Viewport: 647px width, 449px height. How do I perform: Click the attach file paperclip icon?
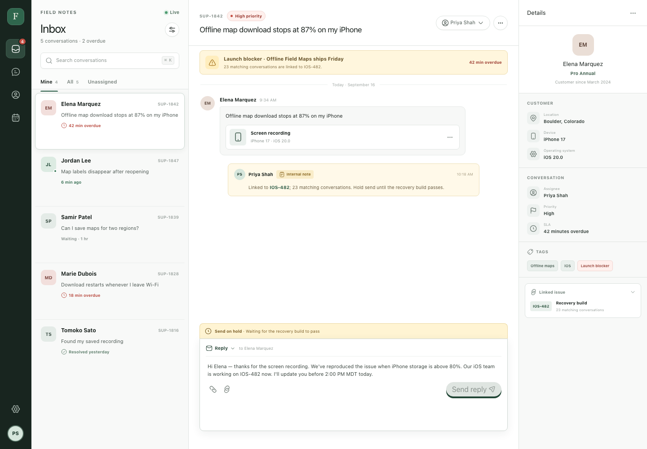click(213, 389)
